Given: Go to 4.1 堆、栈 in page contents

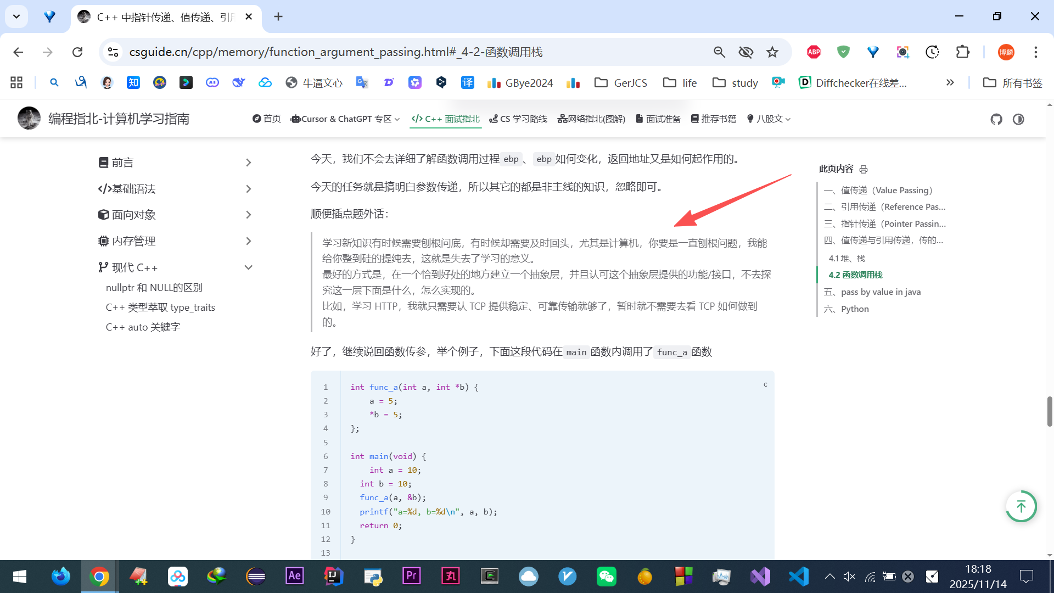Looking at the screenshot, I should [x=846, y=258].
